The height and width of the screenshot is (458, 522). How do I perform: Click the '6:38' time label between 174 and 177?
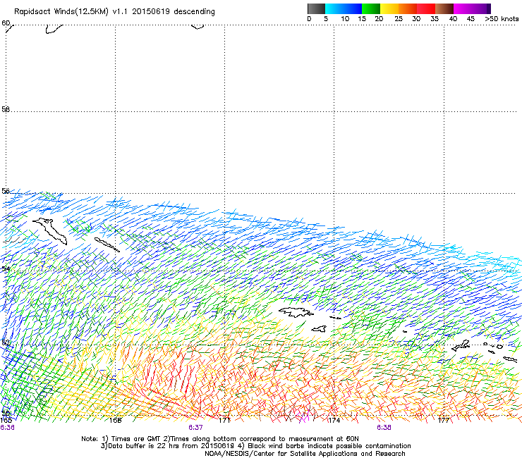[384, 428]
